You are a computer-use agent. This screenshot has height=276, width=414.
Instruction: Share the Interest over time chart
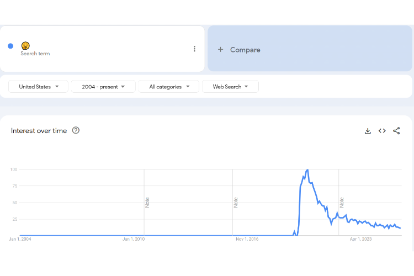[396, 131]
